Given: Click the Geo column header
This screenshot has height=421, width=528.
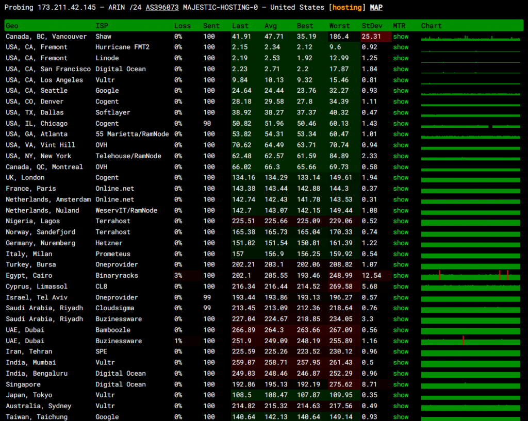Looking at the screenshot, I should tap(12, 26).
